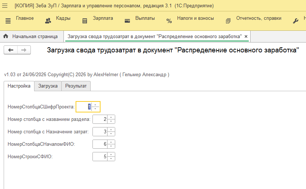Image resolution: width=306 pixels, height=189 pixels.
Task: Open the Главное section icon
Action: (x=8, y=21)
